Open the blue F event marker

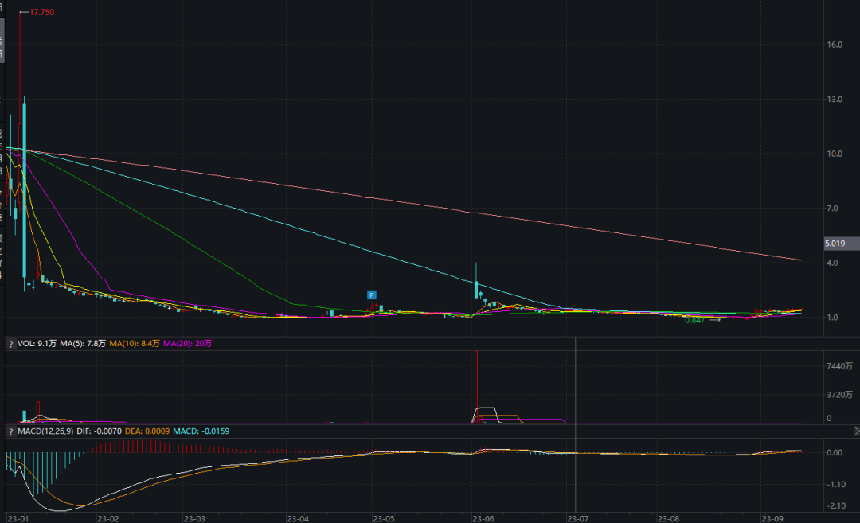pyautogui.click(x=371, y=295)
